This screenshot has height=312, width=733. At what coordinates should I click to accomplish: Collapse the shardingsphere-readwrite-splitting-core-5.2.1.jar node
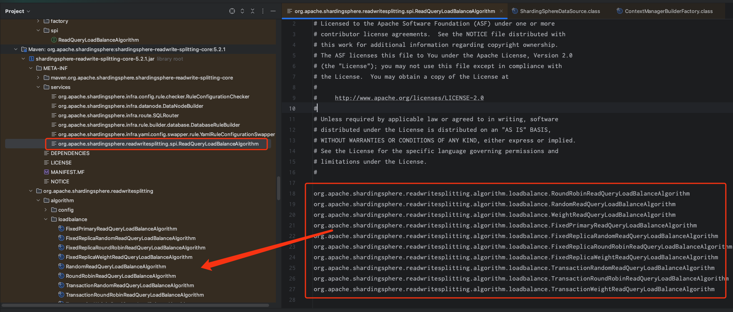[23, 59]
